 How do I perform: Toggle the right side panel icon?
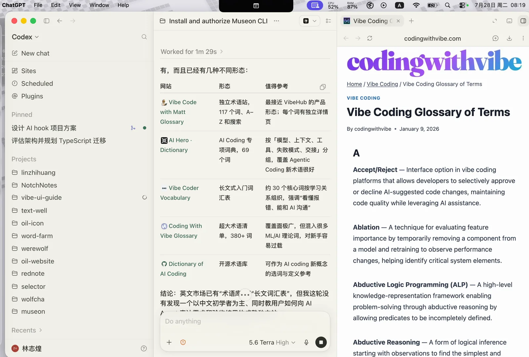point(523,21)
